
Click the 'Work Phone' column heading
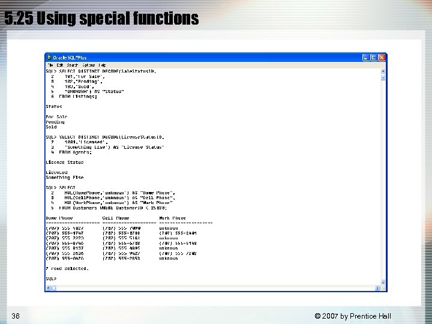point(172,218)
